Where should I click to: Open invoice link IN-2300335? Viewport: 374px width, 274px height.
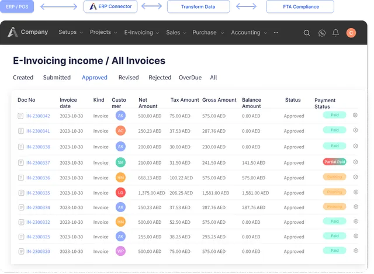(x=38, y=193)
